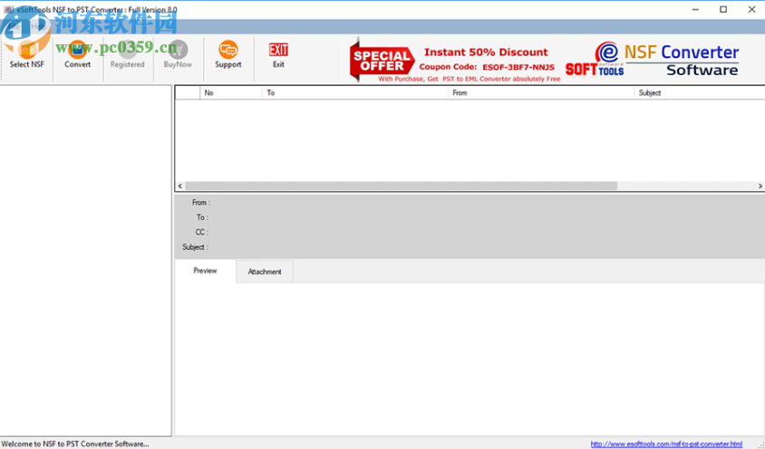This screenshot has height=449, width=765.
Task: Click the Special Offer discount banner
Action: [455, 60]
